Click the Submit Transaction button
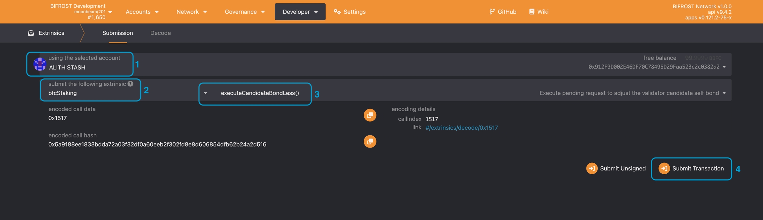Viewport: 763px width, 220px height. pyautogui.click(x=691, y=168)
